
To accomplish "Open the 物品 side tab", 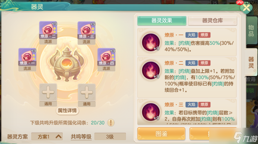I will coord(251,30).
